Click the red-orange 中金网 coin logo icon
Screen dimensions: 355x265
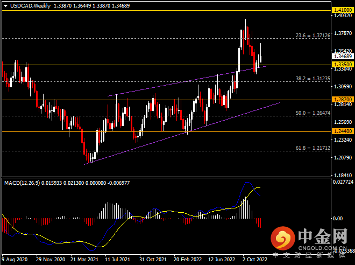(x=282, y=237)
